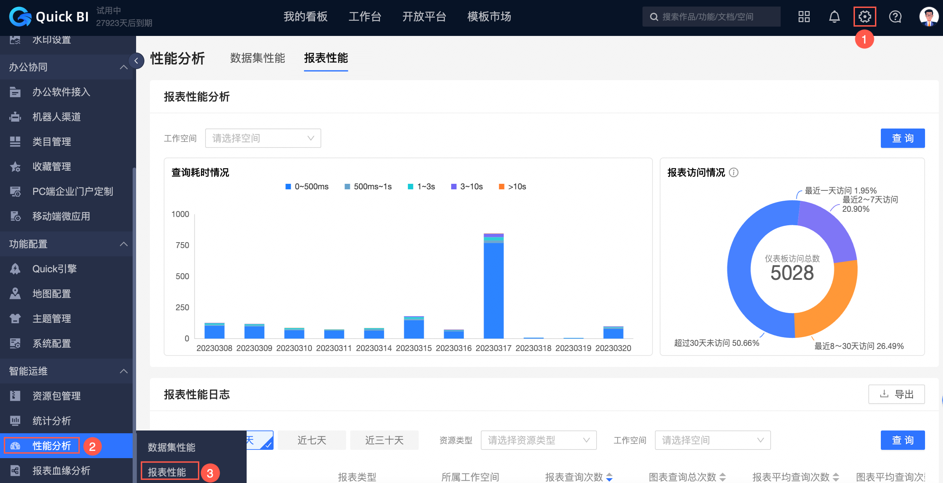The image size is (943, 483).
Task: Open log section 工作空间 dropdown
Action: click(x=712, y=440)
